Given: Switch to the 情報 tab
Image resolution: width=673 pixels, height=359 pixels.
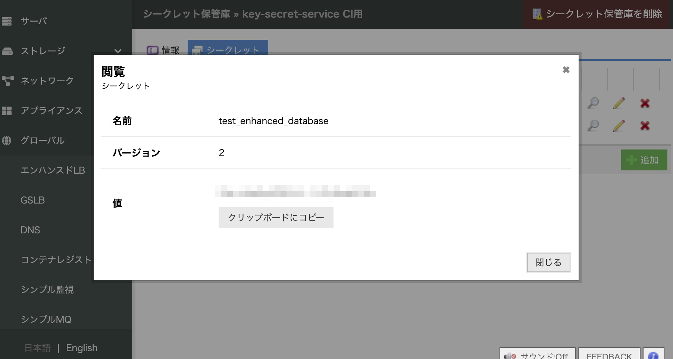Looking at the screenshot, I should pos(163,50).
